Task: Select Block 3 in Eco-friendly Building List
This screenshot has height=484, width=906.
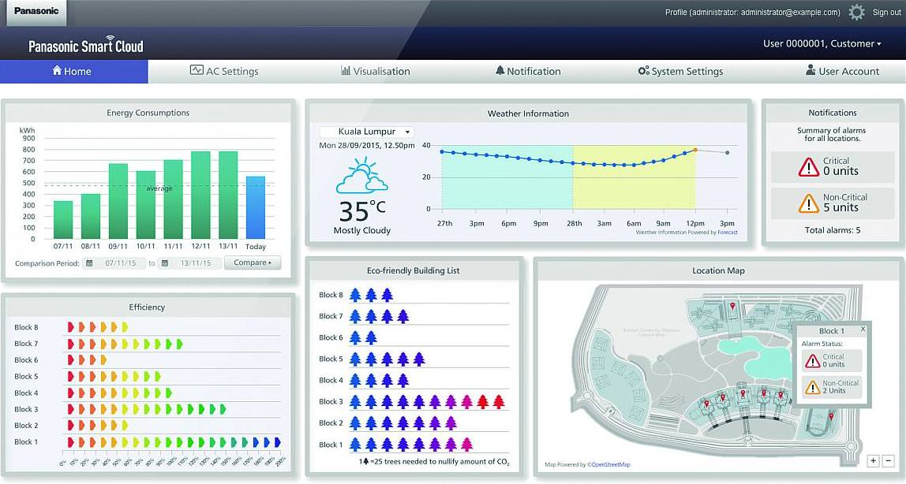Action: 331,401
